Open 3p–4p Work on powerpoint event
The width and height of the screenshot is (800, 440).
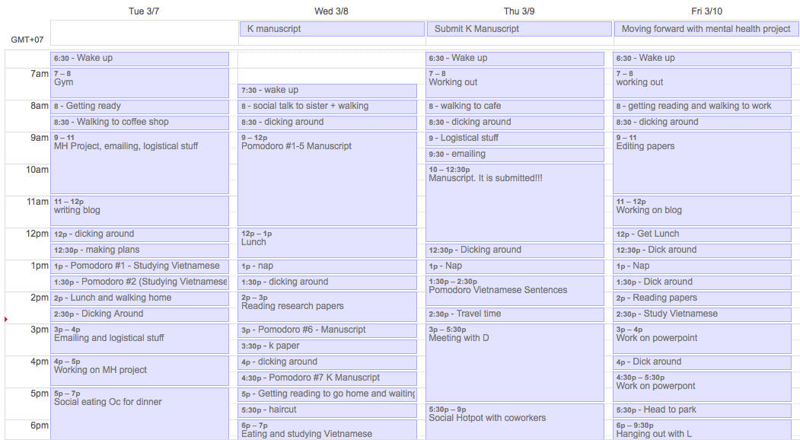coord(702,339)
